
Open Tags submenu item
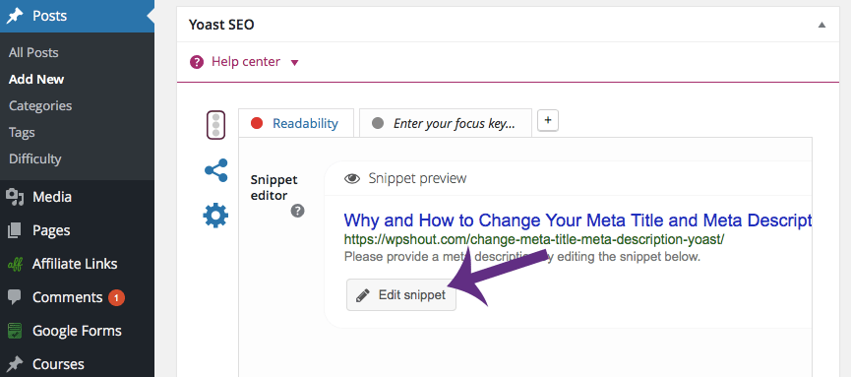22,133
